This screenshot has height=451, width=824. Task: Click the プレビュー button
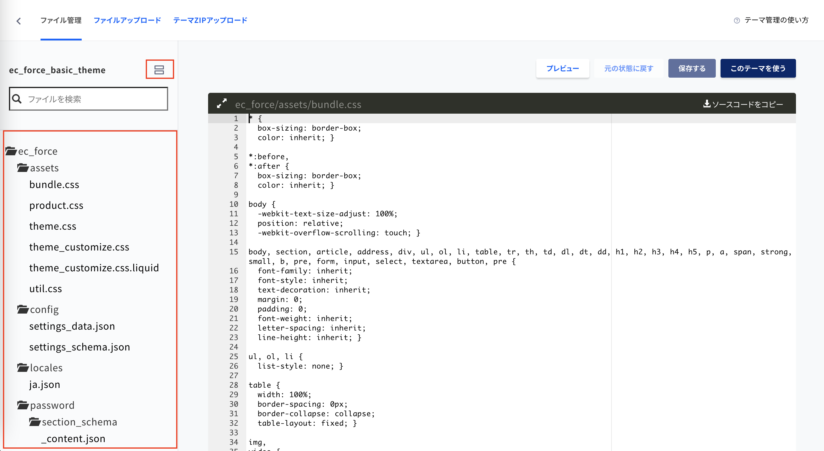point(563,68)
